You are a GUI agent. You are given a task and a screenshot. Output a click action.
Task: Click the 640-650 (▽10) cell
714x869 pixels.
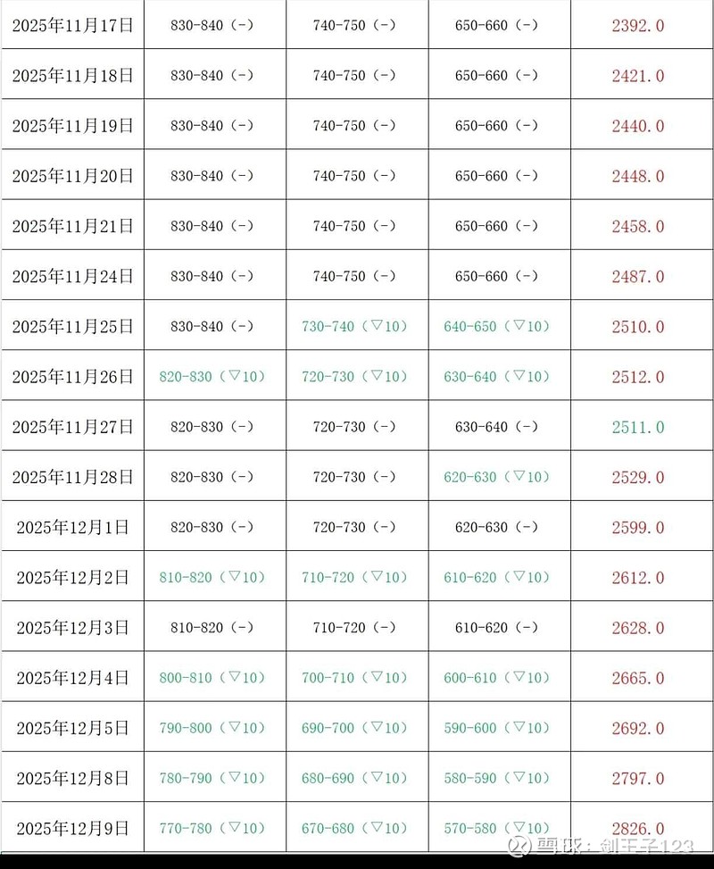tap(497, 326)
